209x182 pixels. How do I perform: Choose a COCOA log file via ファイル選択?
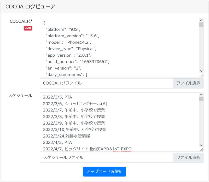pyautogui.click(x=188, y=83)
